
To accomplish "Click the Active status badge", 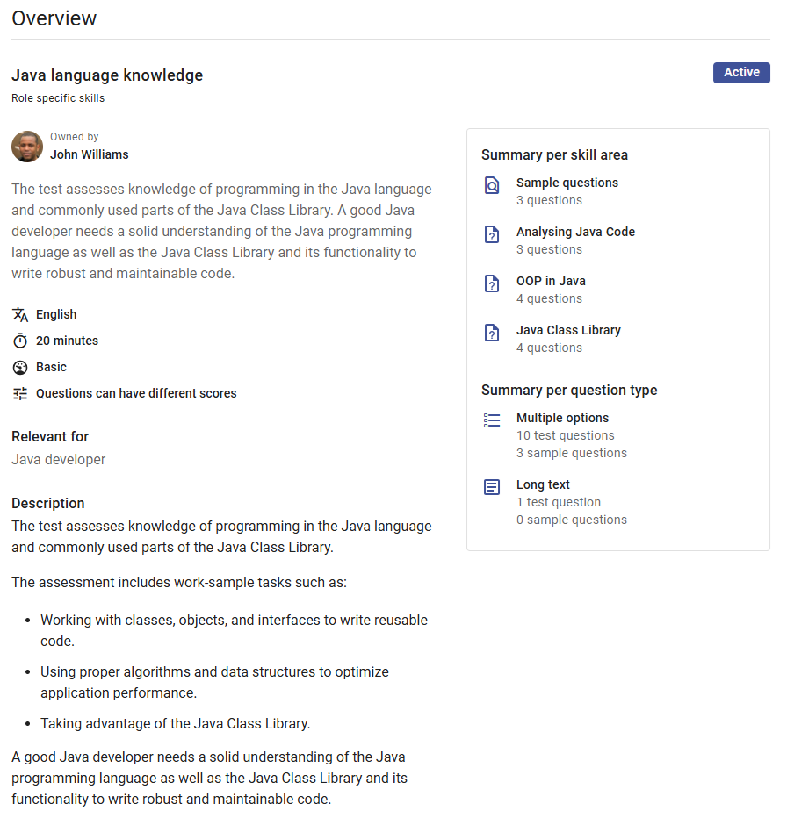I will 741,73.
